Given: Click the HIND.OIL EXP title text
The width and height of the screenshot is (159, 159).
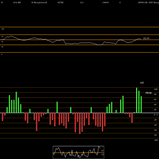Looking at the screenshot, I should click(145, 3).
